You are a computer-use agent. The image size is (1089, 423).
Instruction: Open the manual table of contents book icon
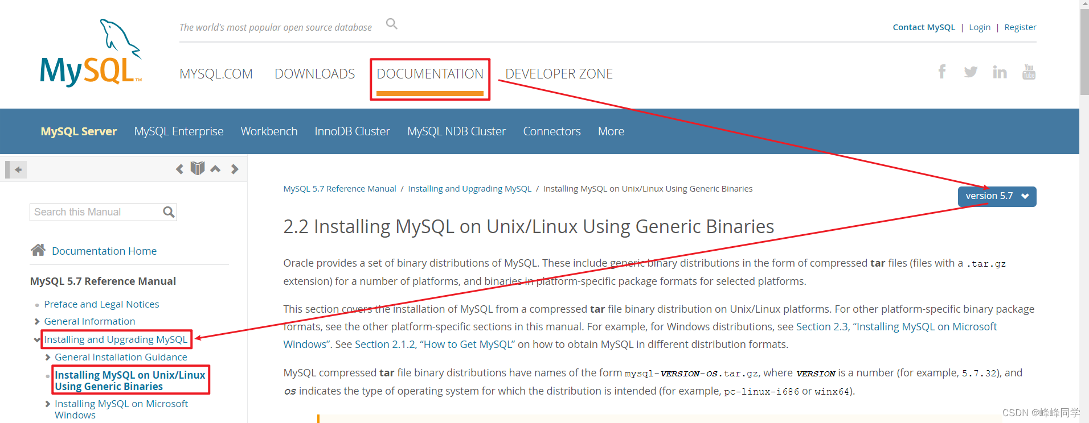click(198, 168)
